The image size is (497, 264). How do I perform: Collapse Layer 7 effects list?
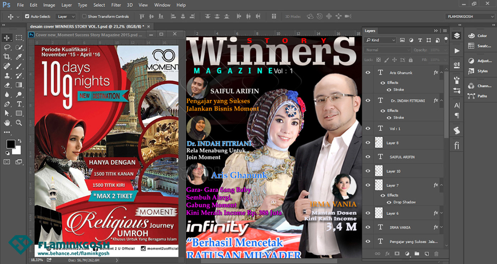(x=441, y=185)
